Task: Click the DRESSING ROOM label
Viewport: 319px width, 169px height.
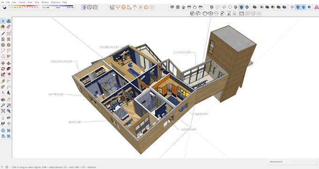Action: pyautogui.click(x=61, y=62)
